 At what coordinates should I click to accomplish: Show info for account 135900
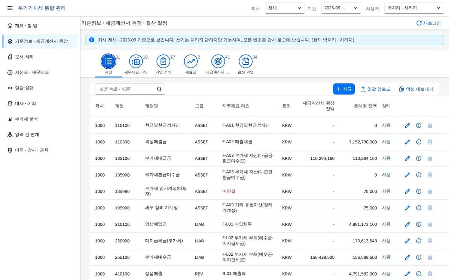[x=419, y=175]
